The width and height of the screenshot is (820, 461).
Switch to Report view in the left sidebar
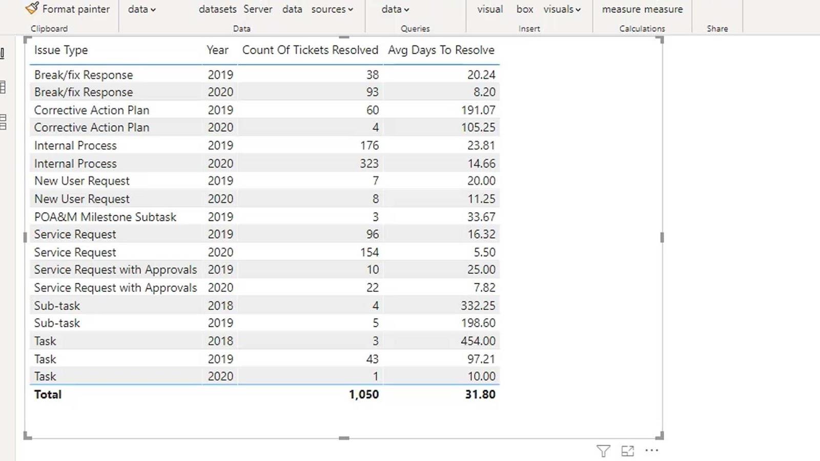(x=3, y=53)
